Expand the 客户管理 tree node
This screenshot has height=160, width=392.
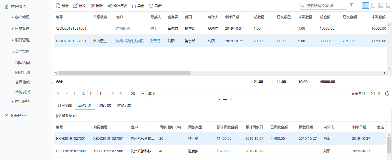point(13,17)
